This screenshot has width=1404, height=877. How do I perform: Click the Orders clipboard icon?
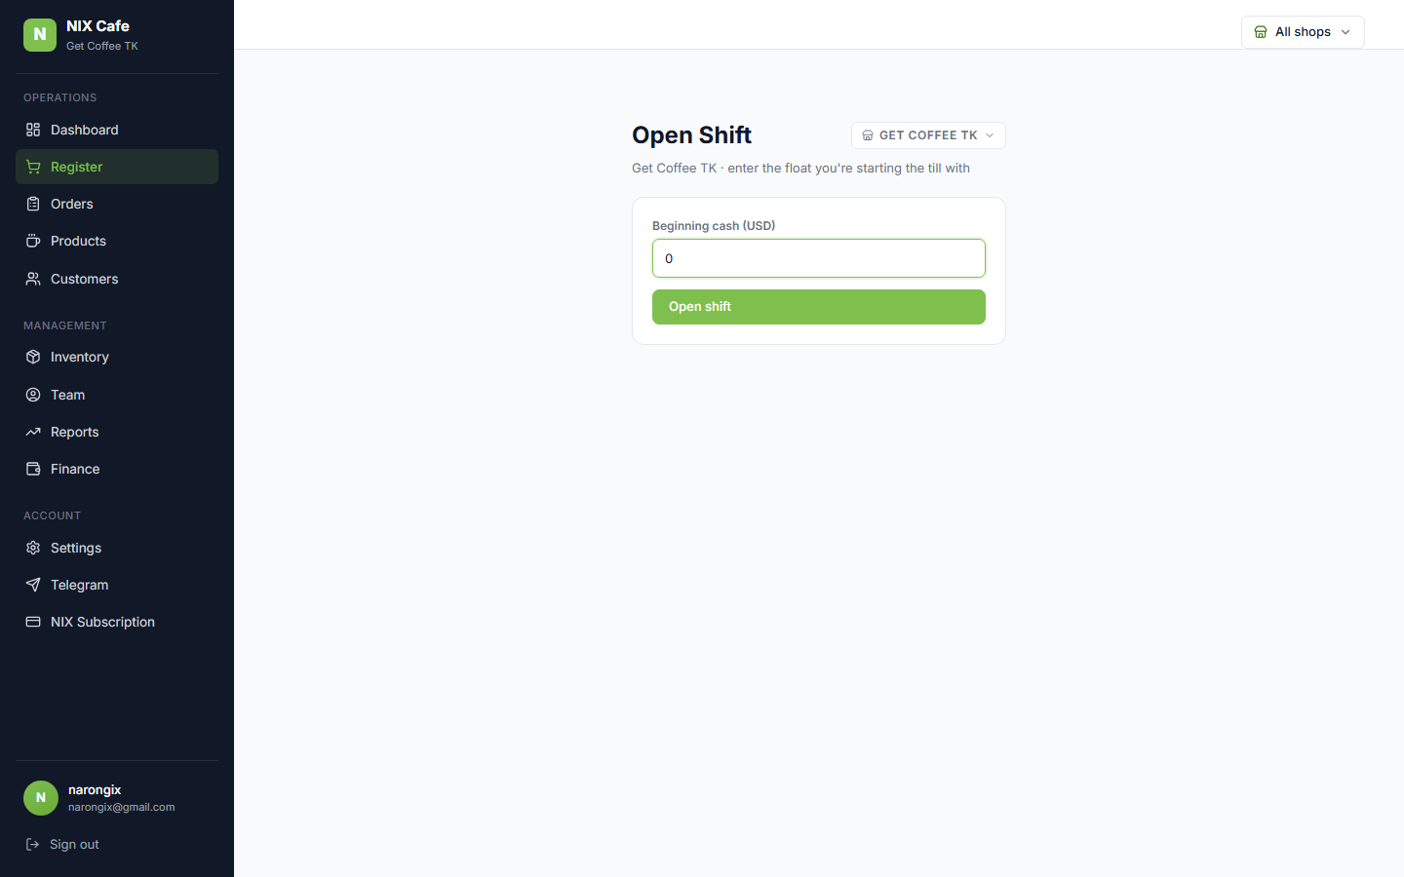point(33,204)
